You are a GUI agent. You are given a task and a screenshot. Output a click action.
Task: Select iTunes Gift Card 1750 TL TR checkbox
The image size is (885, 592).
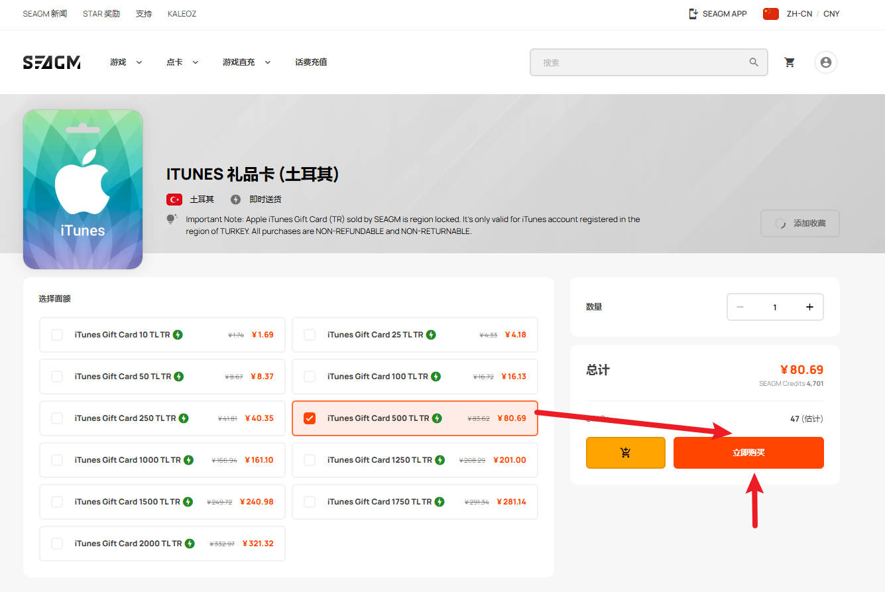(310, 502)
